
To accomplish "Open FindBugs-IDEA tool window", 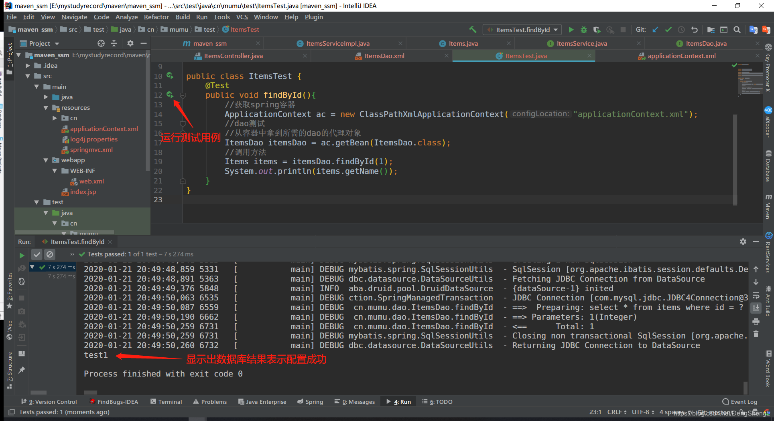I will (x=114, y=401).
